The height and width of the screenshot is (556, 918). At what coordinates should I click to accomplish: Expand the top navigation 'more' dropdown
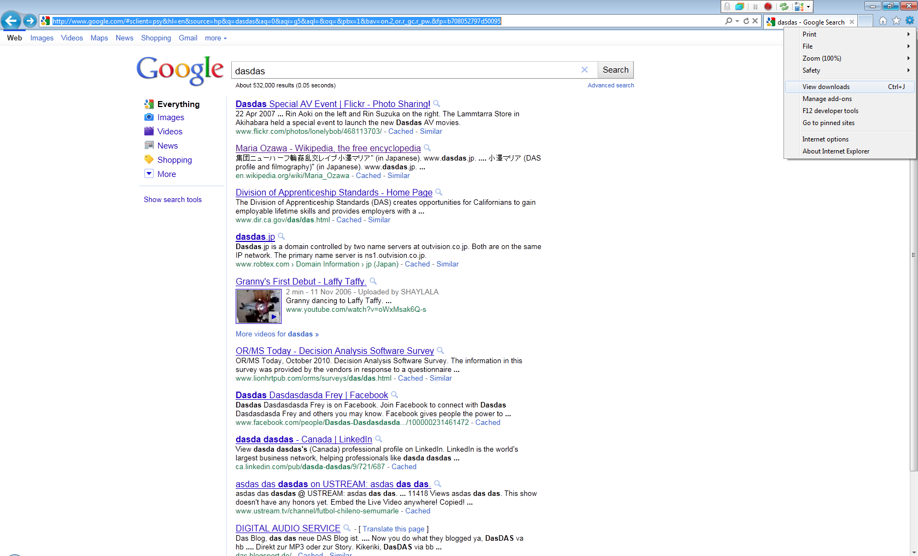[215, 38]
